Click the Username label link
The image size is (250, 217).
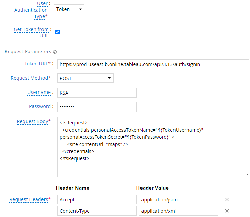click(x=39, y=92)
